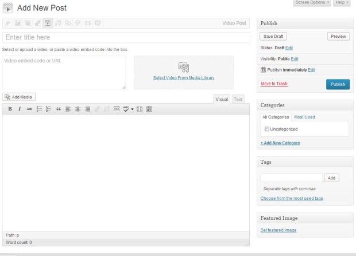This screenshot has width=356, height=256.
Task: Click the Bold formatting button
Action: (x=10, y=109)
